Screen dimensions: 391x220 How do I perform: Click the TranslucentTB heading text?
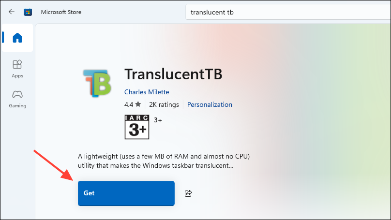tap(173, 74)
